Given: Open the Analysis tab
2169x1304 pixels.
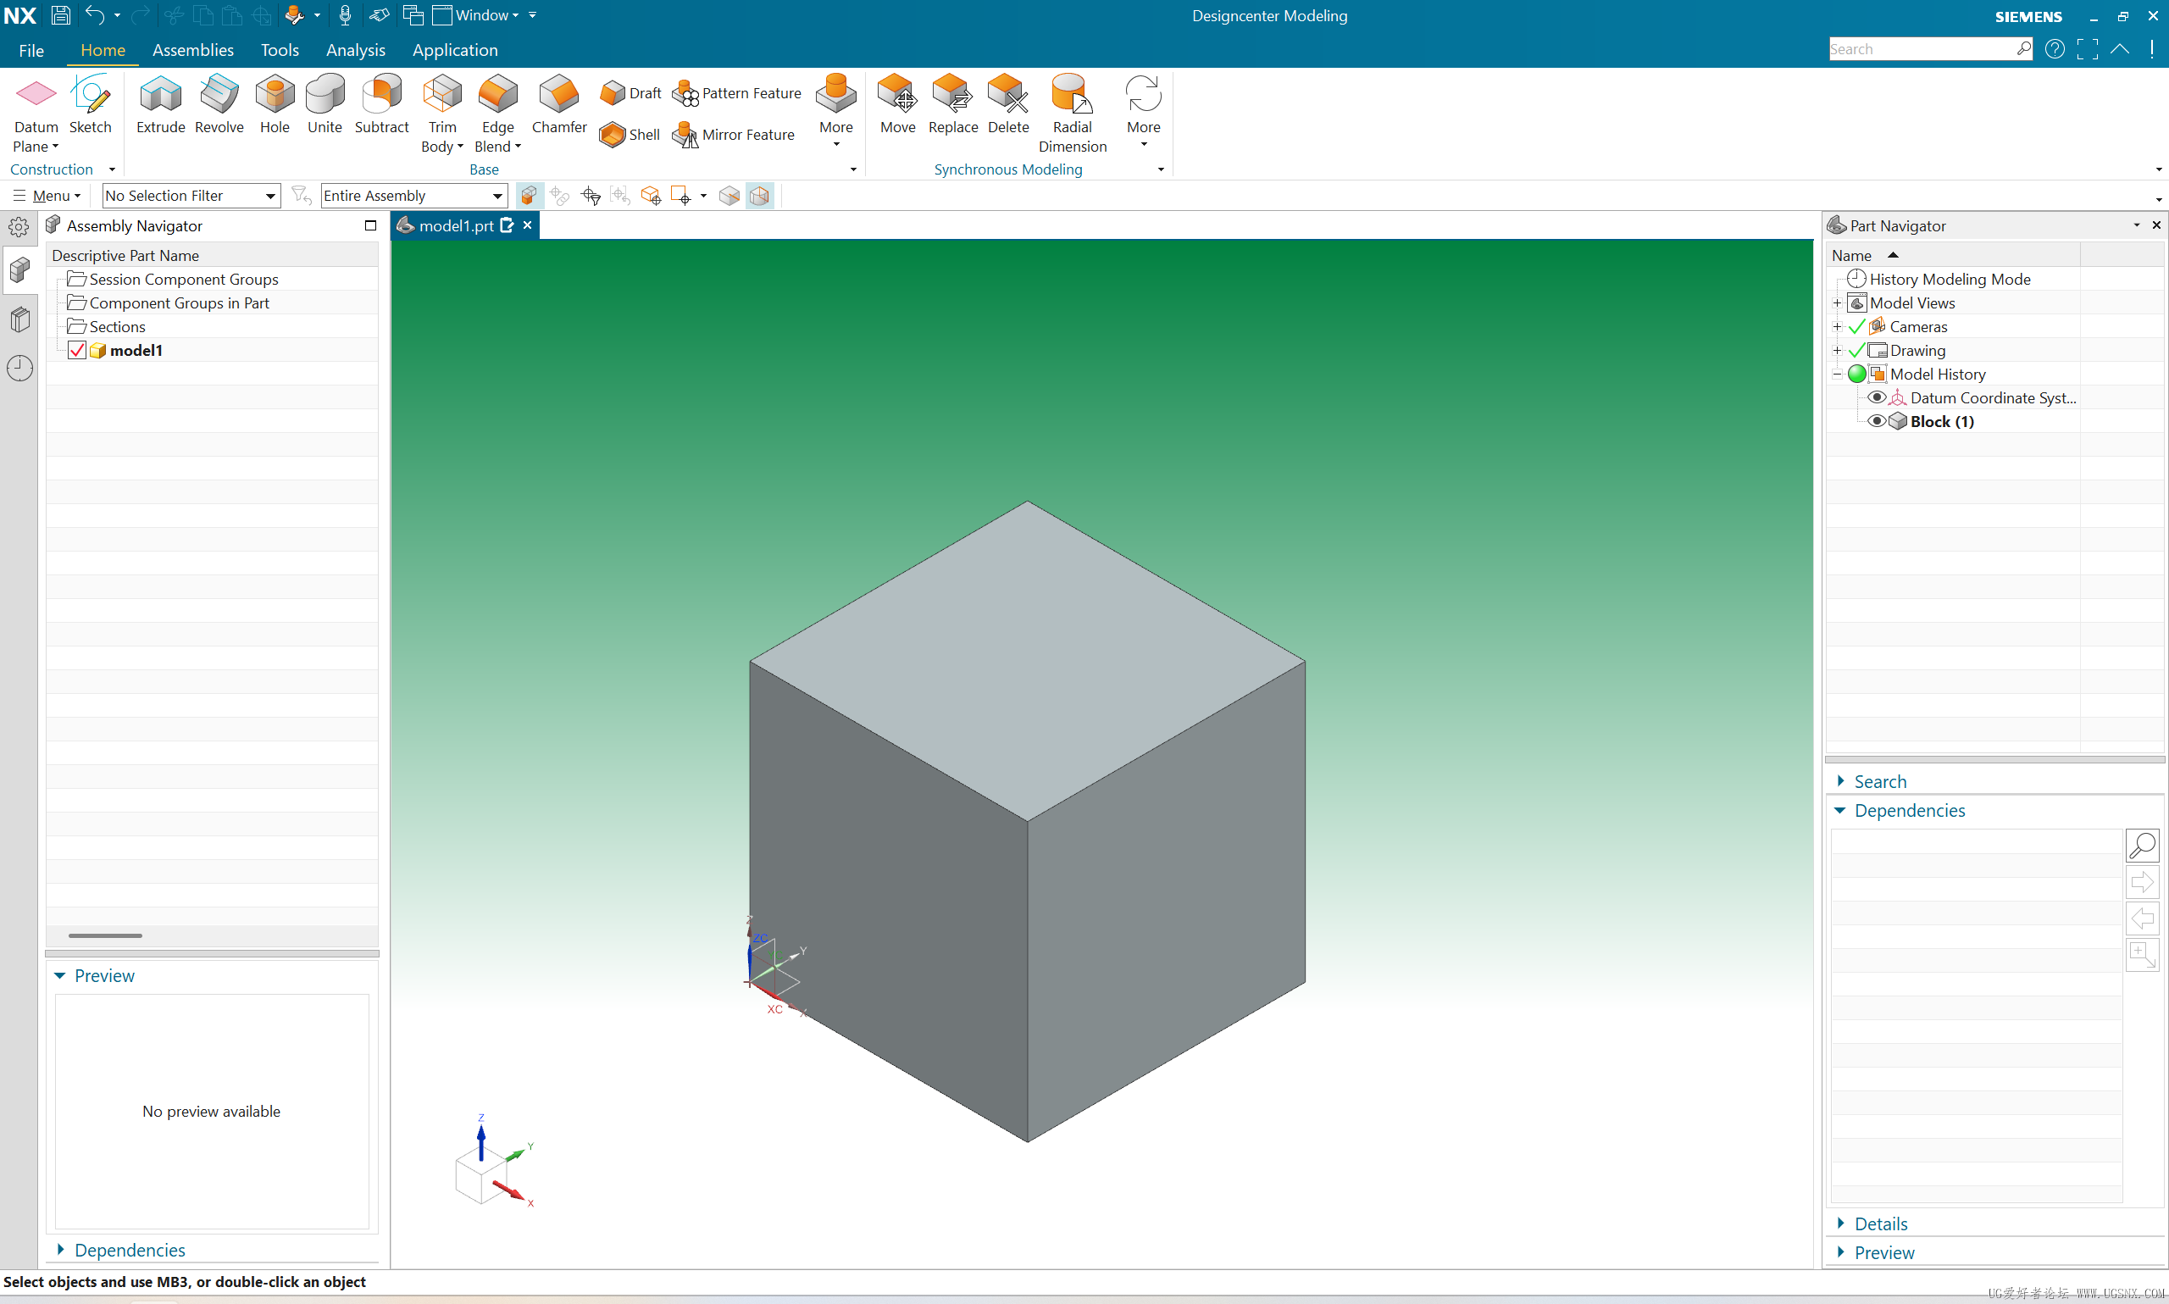Looking at the screenshot, I should coord(355,50).
